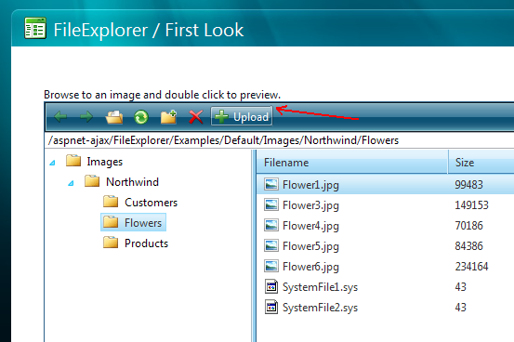Click the size 43 in SystemFile2.sys row
514x342 pixels.
[461, 308]
